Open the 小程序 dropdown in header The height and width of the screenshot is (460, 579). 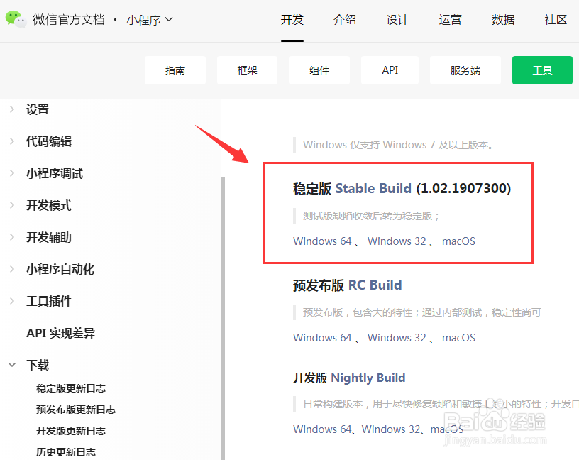(149, 20)
